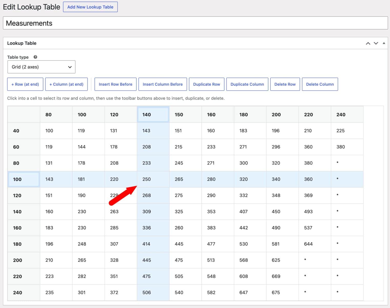Select column header cell 140
The height and width of the screenshot is (308, 390).
(153, 114)
